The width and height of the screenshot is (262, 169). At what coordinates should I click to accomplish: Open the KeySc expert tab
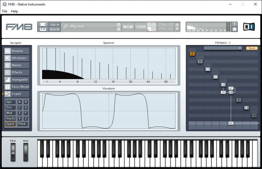coord(10,118)
